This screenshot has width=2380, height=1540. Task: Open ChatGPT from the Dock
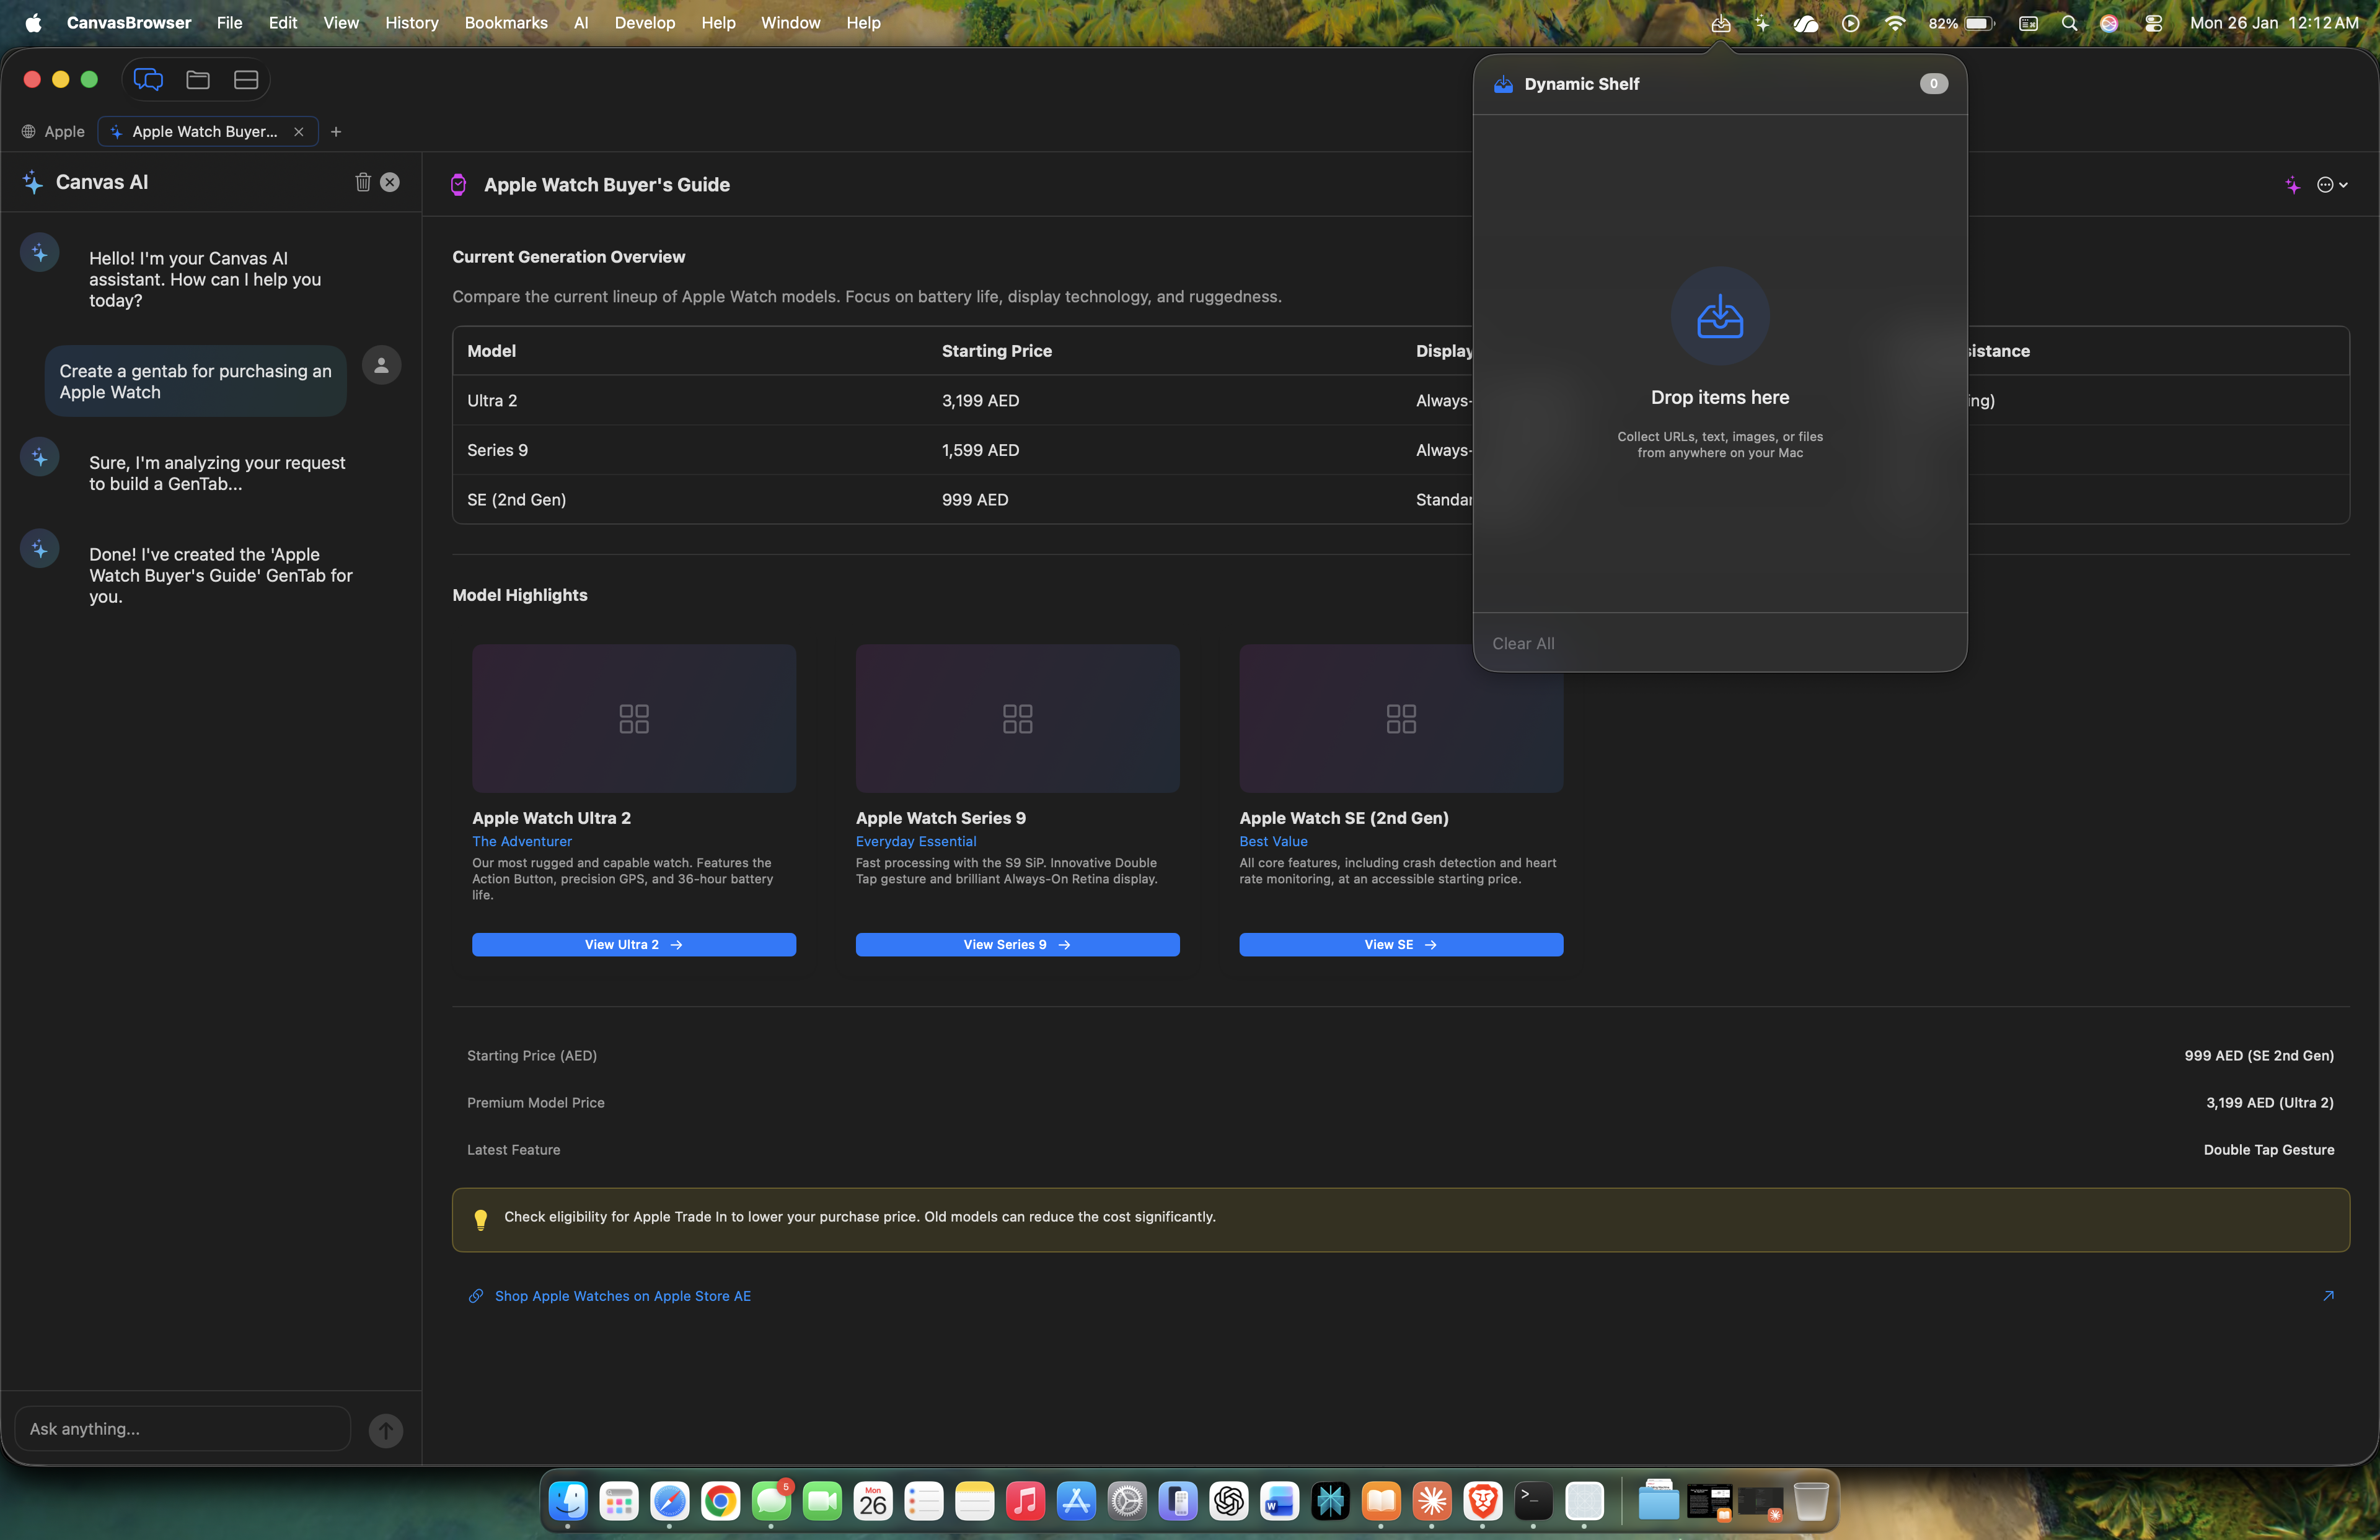click(x=1228, y=1501)
